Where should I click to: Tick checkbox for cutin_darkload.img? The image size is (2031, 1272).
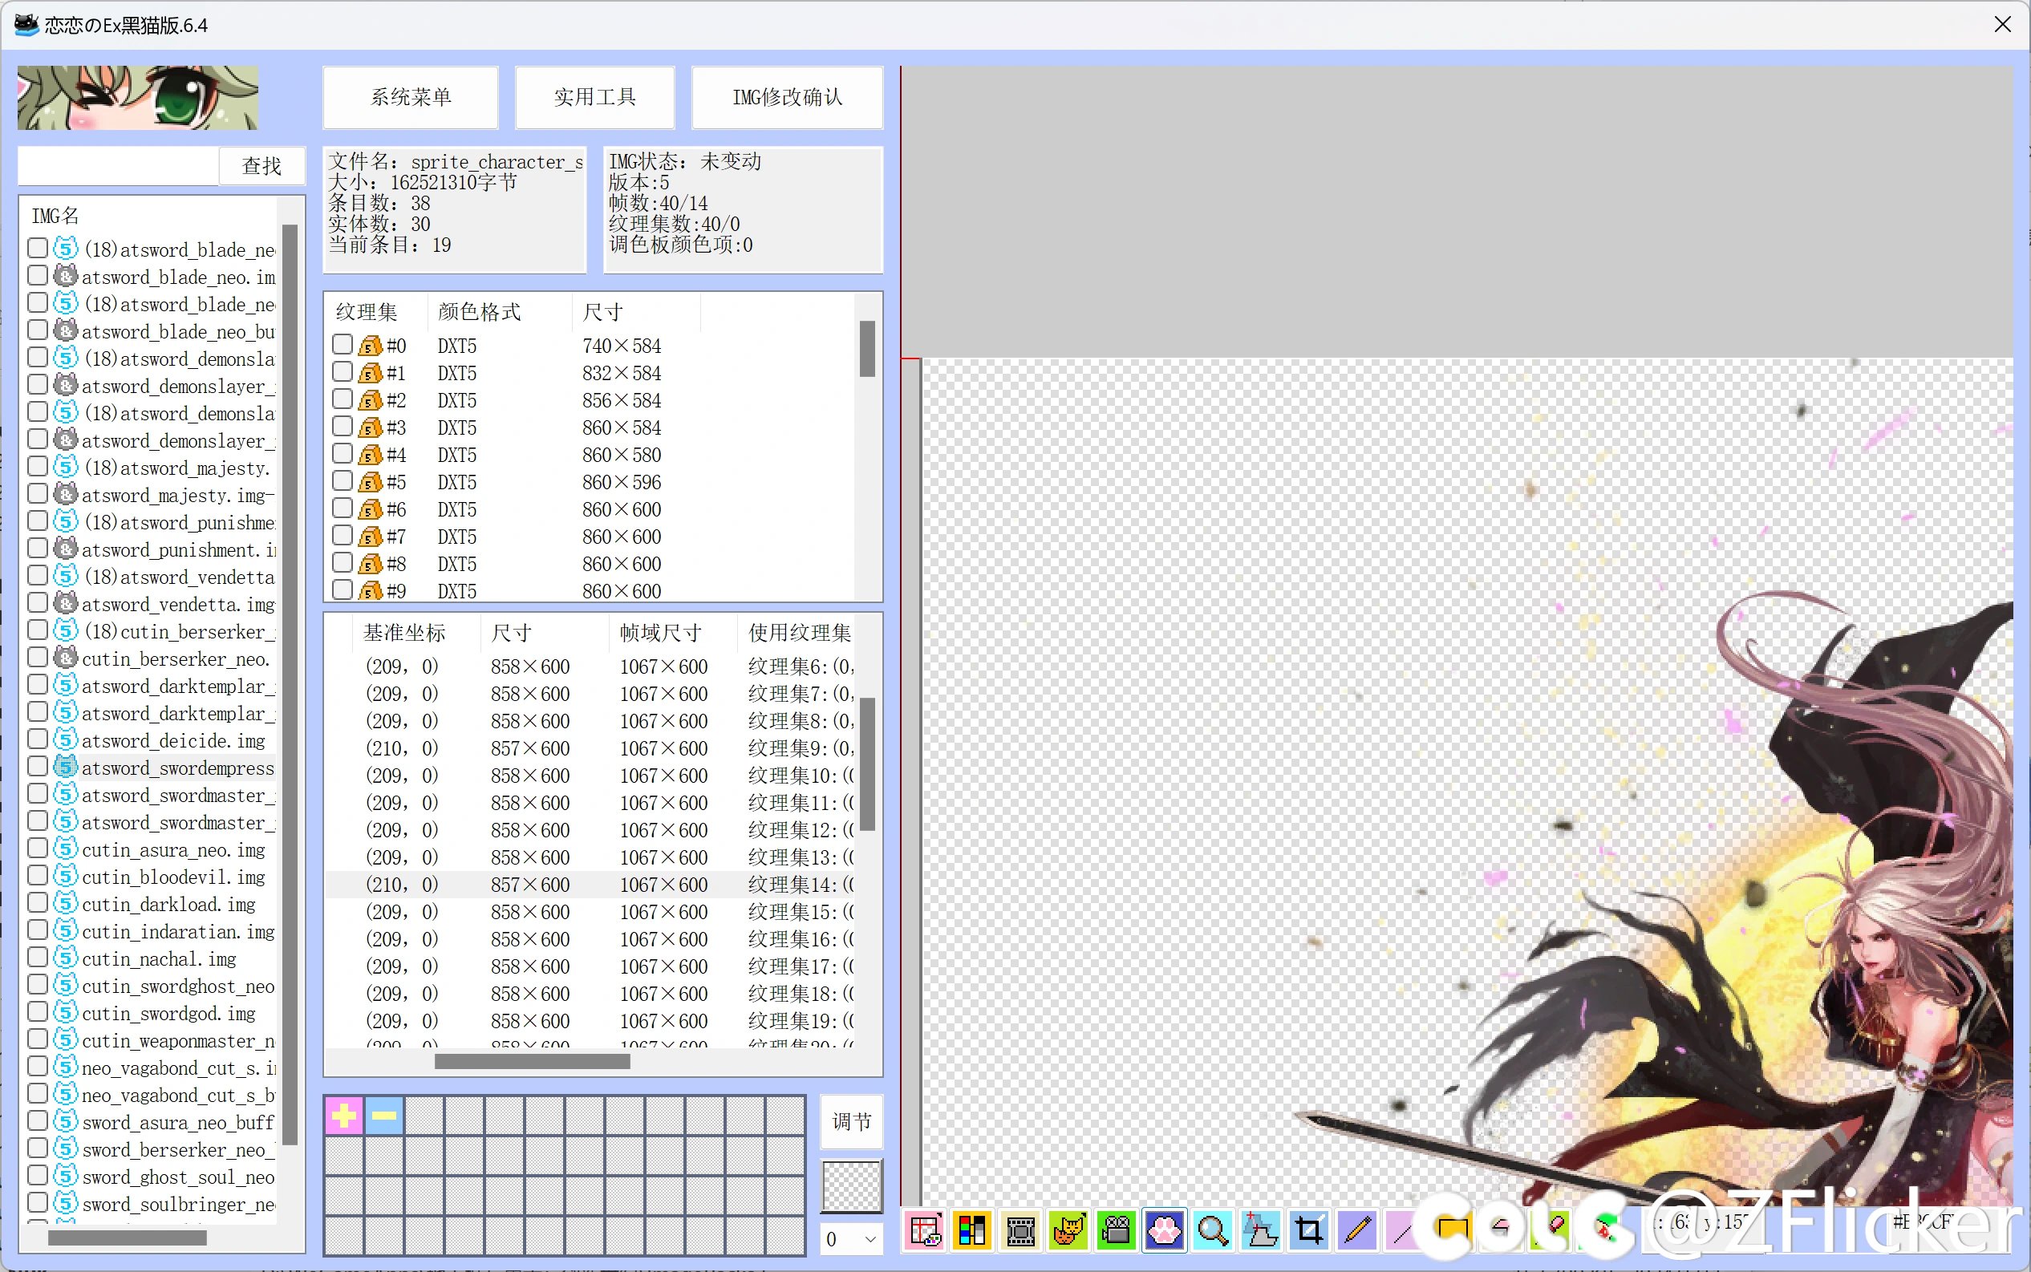click(x=37, y=903)
